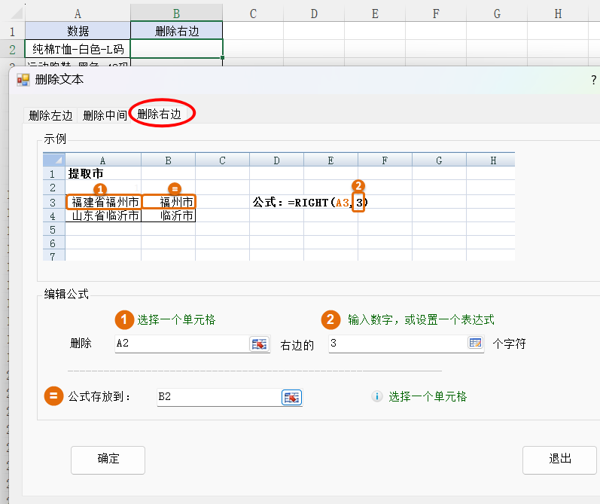Viewport: 600px width, 504px height.
Task: Click the 删除文本 dialog title icon
Action: pyautogui.click(x=23, y=79)
